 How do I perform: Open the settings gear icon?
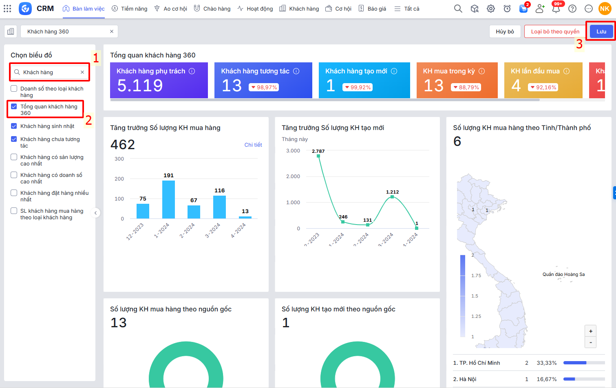coord(490,9)
